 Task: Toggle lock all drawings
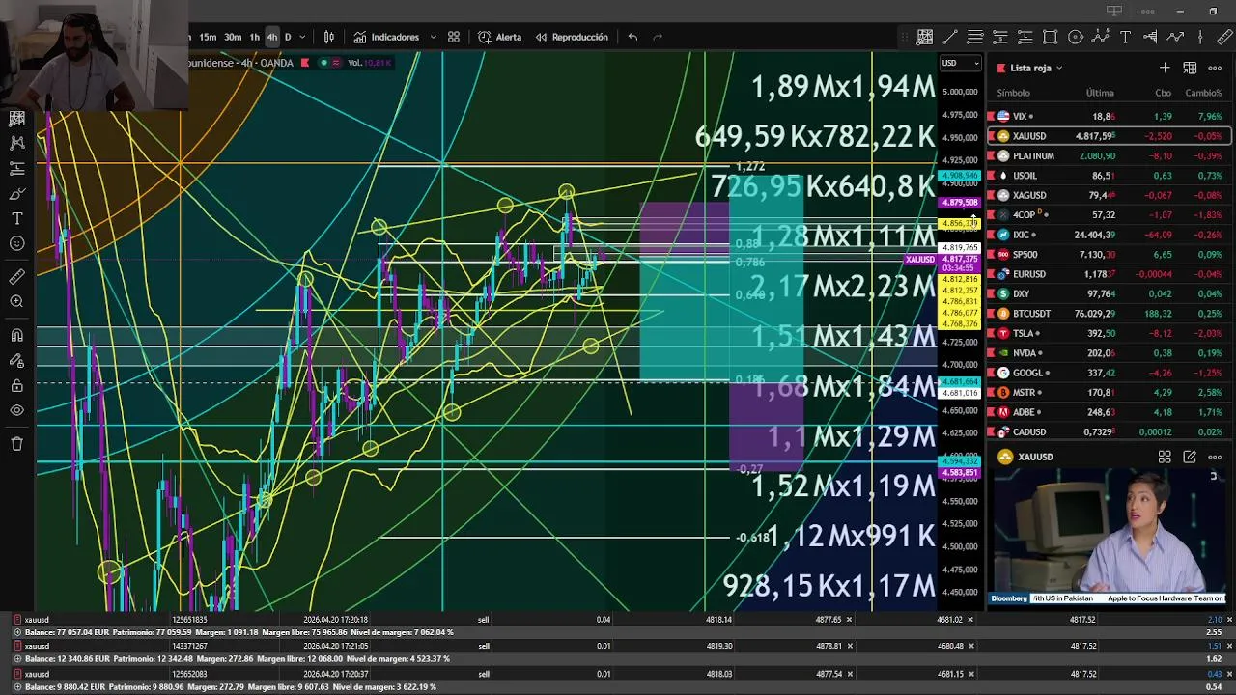[x=16, y=385]
